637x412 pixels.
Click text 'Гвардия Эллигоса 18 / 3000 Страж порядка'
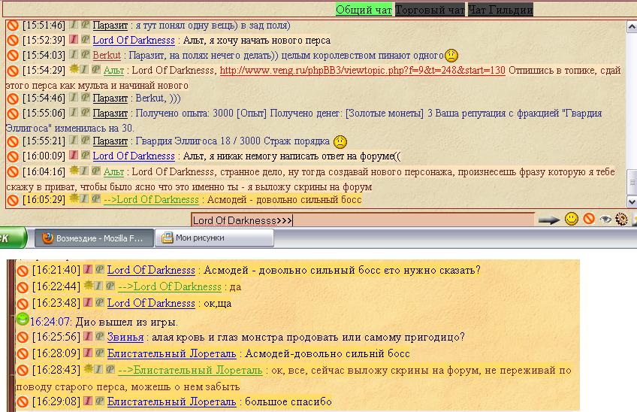[232, 141]
